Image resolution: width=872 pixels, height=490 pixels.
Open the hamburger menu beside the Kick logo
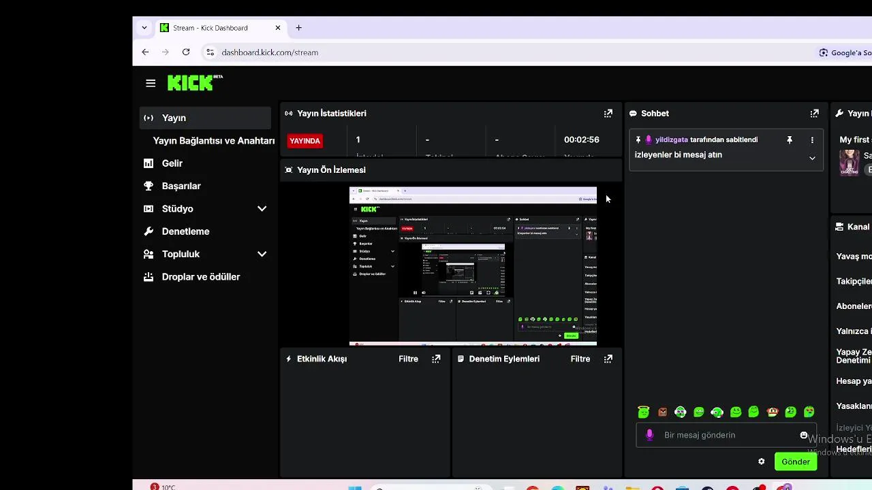click(x=151, y=83)
